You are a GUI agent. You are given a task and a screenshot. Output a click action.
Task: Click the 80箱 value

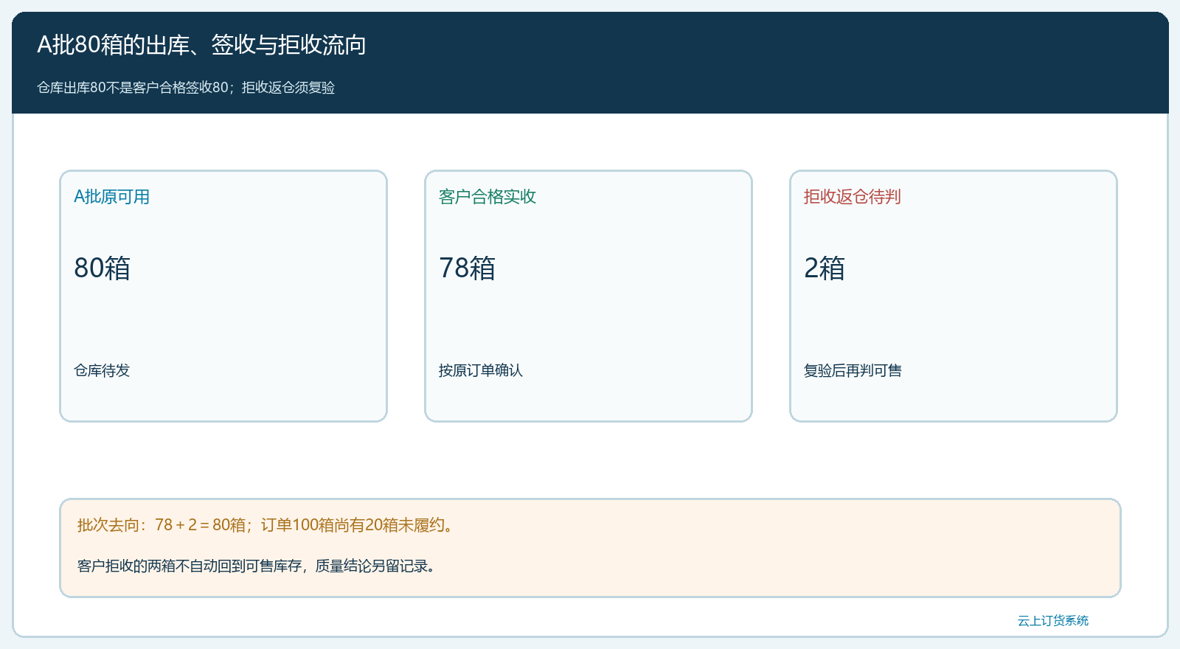(103, 268)
